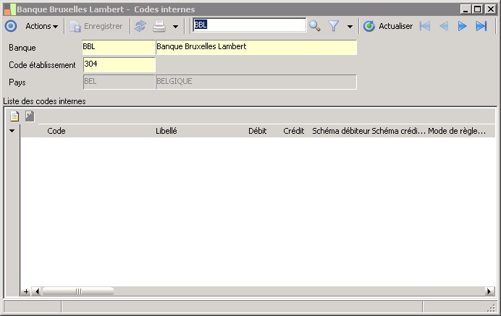The height and width of the screenshot is (316, 501).
Task: Click the Schéma crédi... column header
Action: point(398,131)
